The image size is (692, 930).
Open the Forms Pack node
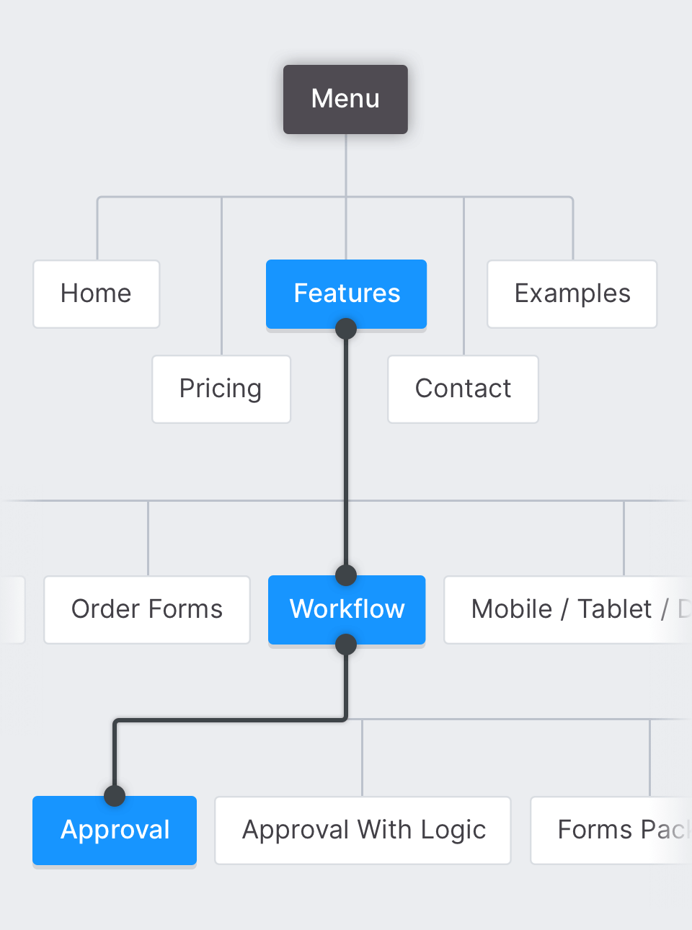coord(611,831)
